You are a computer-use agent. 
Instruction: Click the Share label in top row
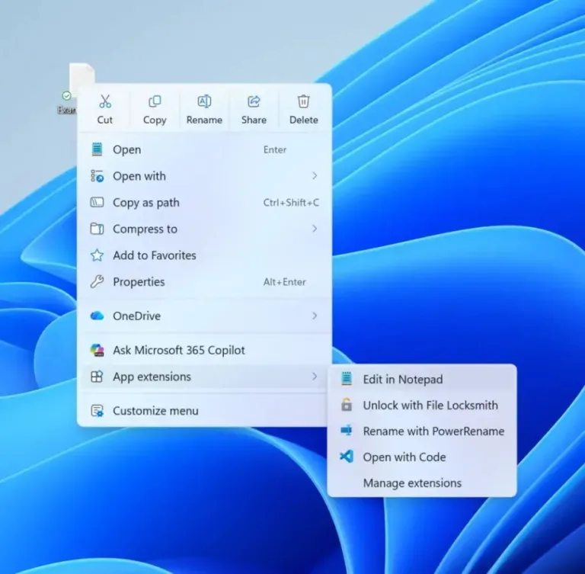pyautogui.click(x=254, y=120)
